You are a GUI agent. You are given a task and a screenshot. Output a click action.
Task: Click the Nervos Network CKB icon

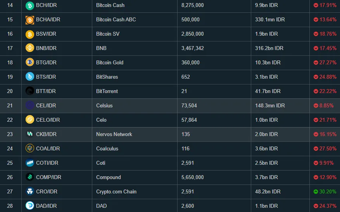click(30, 134)
